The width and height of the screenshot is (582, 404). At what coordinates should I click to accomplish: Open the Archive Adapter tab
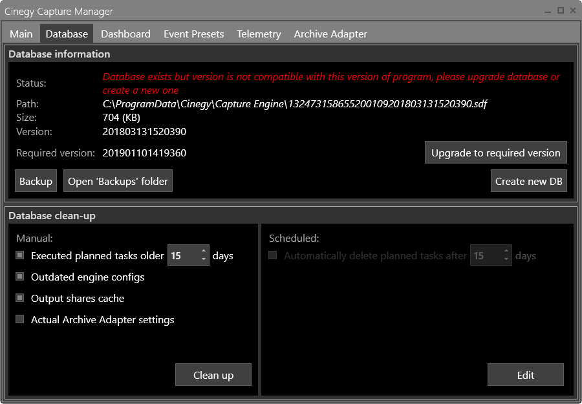330,34
